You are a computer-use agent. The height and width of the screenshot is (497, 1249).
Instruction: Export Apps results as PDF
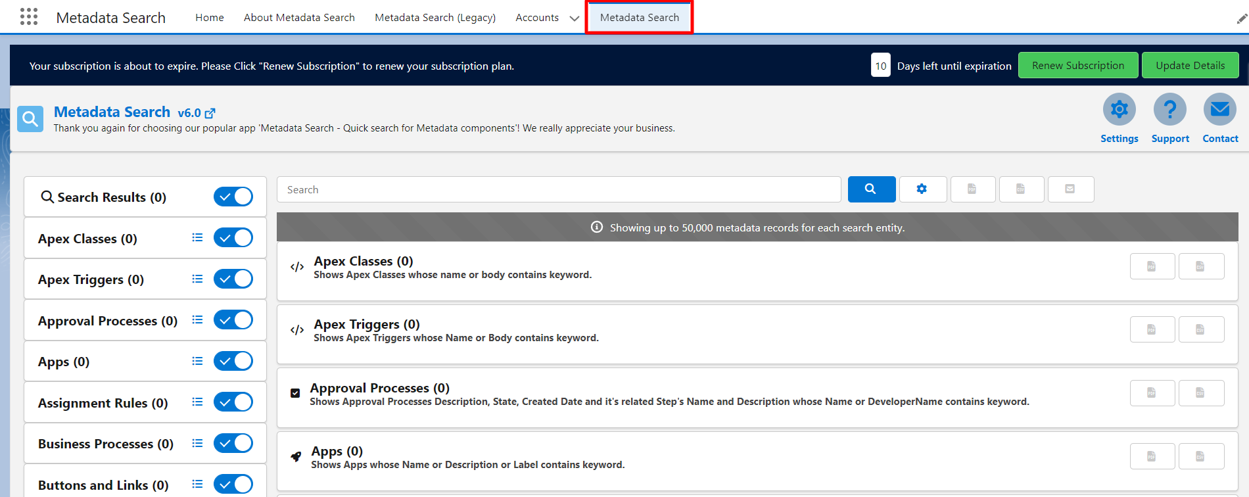tap(1152, 456)
